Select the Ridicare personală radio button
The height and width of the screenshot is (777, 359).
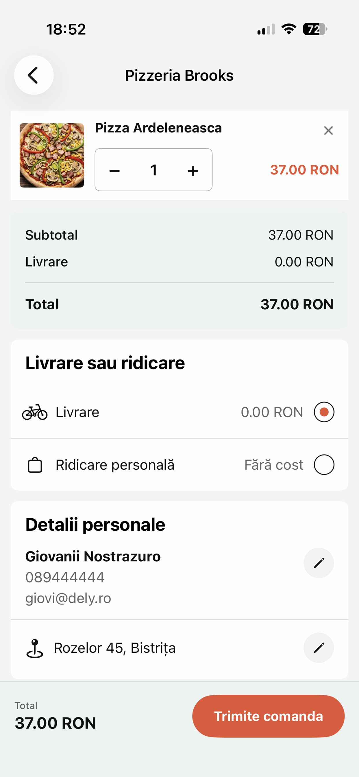click(x=324, y=465)
